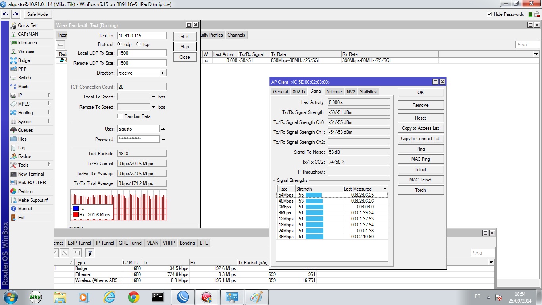Open Google Chrome from the taskbar

click(134, 297)
